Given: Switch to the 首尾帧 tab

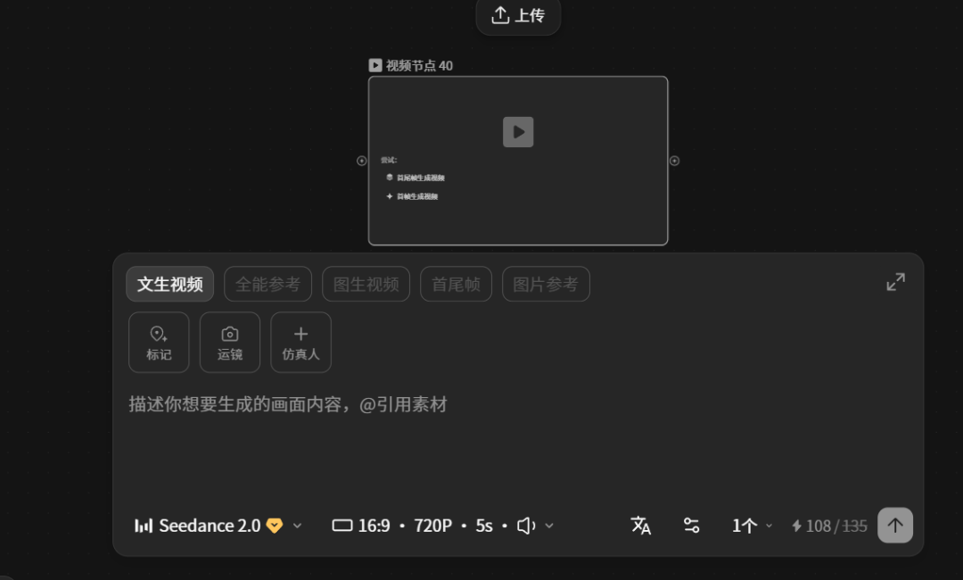Looking at the screenshot, I should [x=456, y=284].
